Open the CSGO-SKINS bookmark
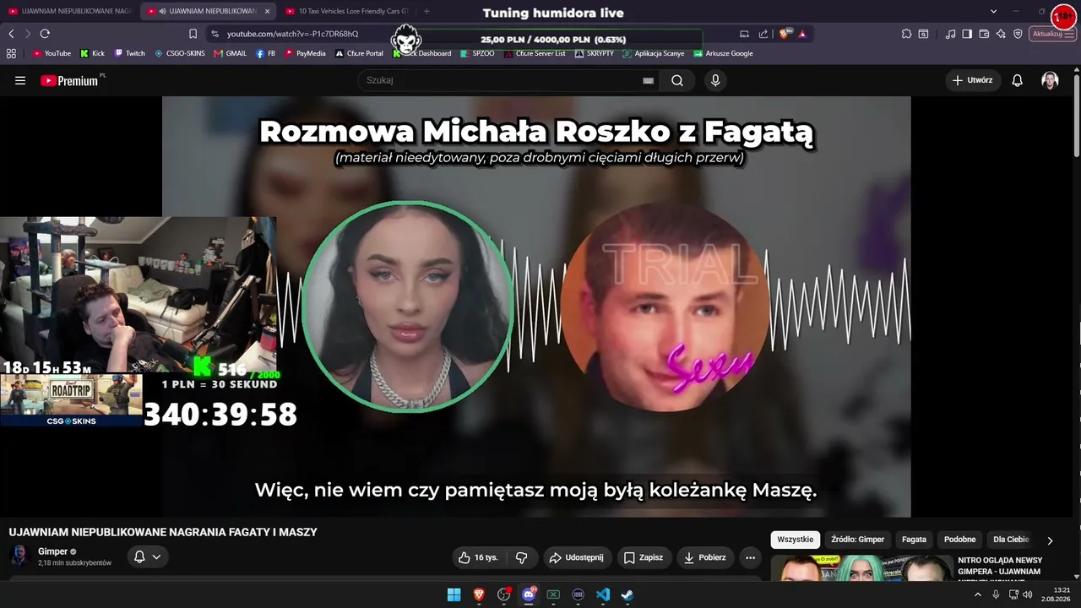 [x=180, y=53]
